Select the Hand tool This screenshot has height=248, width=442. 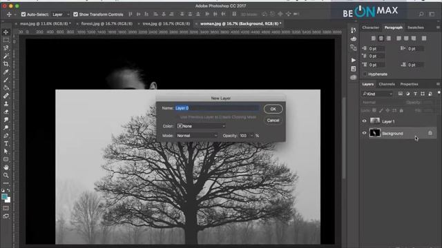[6, 167]
